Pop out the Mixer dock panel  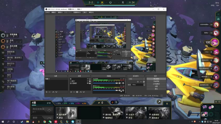pos(126,76)
